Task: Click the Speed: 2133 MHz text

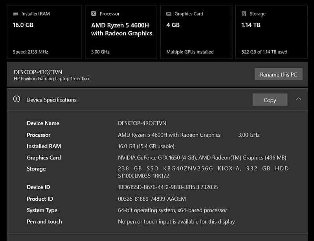Action: [30, 52]
